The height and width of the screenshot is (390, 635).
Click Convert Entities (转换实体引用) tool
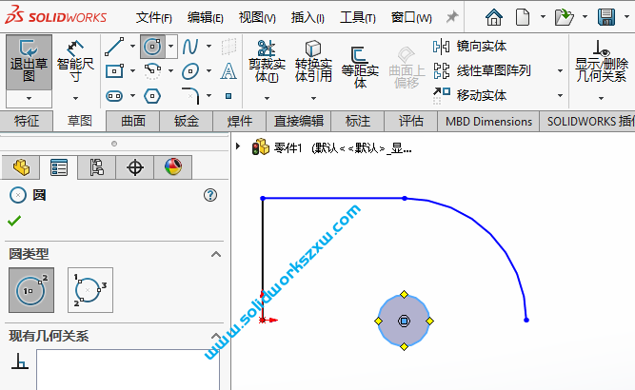pyautogui.click(x=313, y=63)
